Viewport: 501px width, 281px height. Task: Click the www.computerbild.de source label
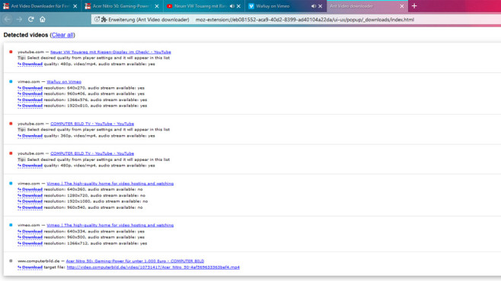pos(39,261)
